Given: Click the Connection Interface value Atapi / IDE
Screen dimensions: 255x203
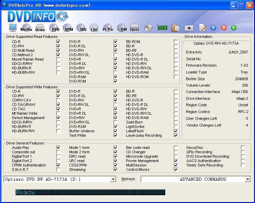Looking at the screenshot, I should pyautogui.click(x=240, y=92).
